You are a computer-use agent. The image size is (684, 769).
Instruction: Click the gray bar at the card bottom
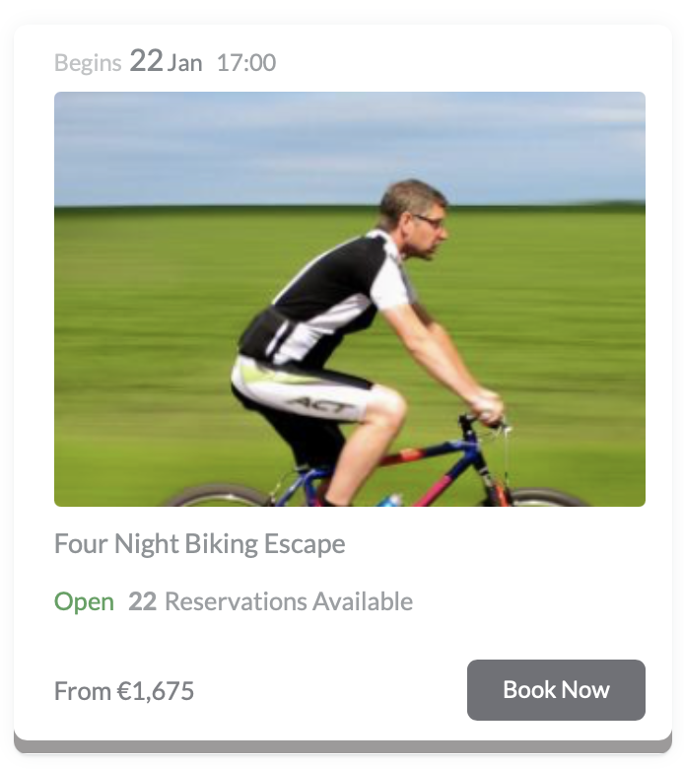[343, 747]
